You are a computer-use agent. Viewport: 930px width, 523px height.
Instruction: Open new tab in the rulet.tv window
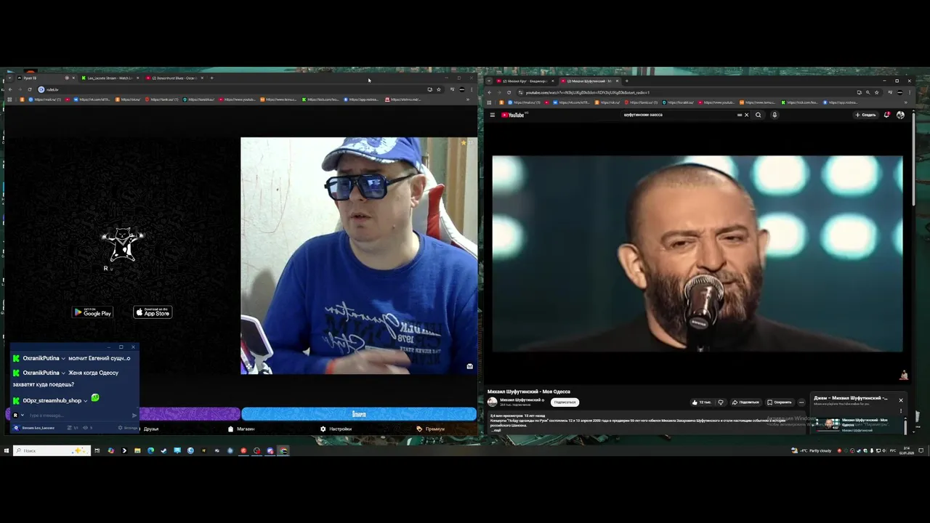[x=211, y=78]
